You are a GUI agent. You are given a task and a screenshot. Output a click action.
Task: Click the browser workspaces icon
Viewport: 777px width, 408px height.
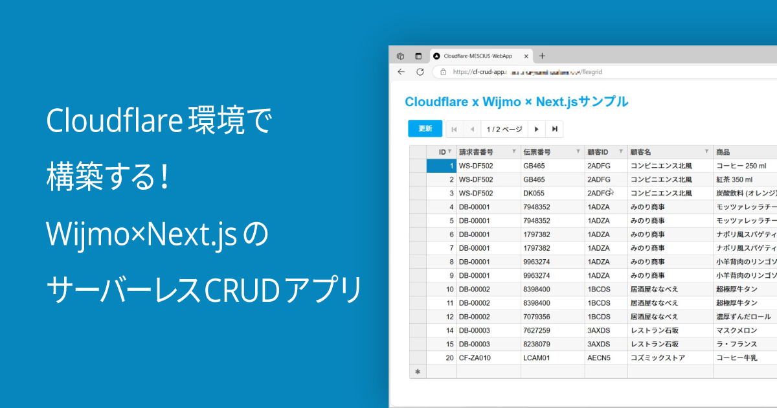click(x=400, y=56)
